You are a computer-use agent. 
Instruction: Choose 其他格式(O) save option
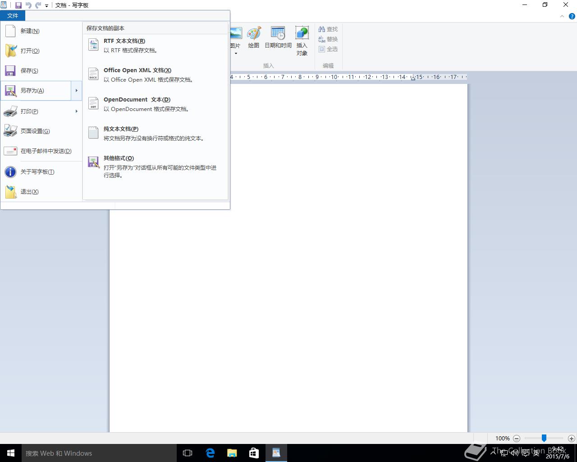[x=156, y=166]
